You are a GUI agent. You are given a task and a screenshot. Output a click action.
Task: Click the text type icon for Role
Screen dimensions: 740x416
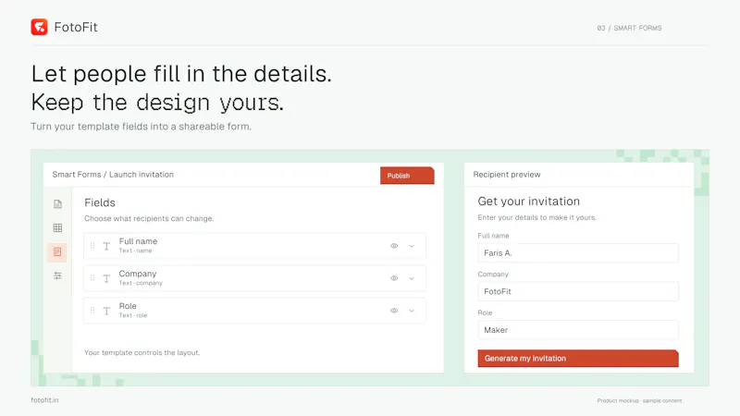(x=106, y=311)
